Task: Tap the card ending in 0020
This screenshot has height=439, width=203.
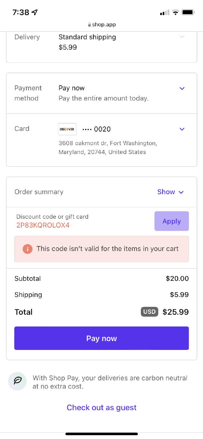Action: coord(96,129)
